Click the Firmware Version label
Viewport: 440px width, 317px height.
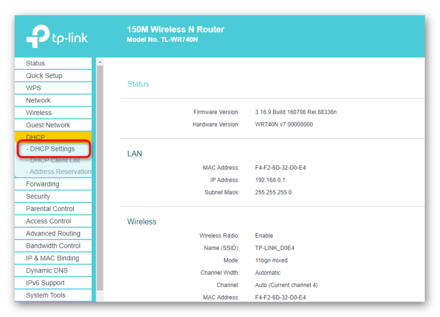(x=216, y=112)
